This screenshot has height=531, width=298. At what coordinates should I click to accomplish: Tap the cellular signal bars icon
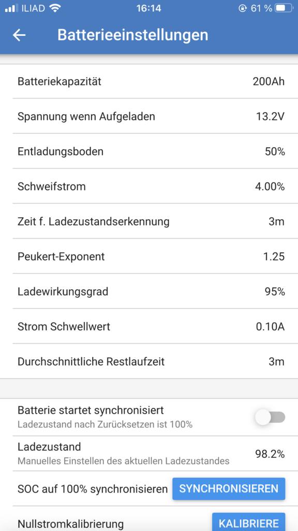(12, 8)
